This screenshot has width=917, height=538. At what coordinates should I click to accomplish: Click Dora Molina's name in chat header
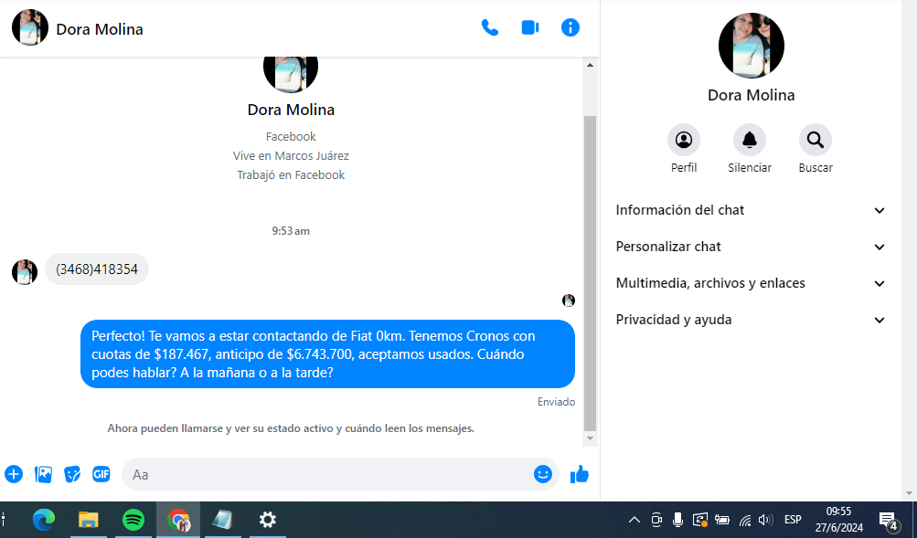100,29
